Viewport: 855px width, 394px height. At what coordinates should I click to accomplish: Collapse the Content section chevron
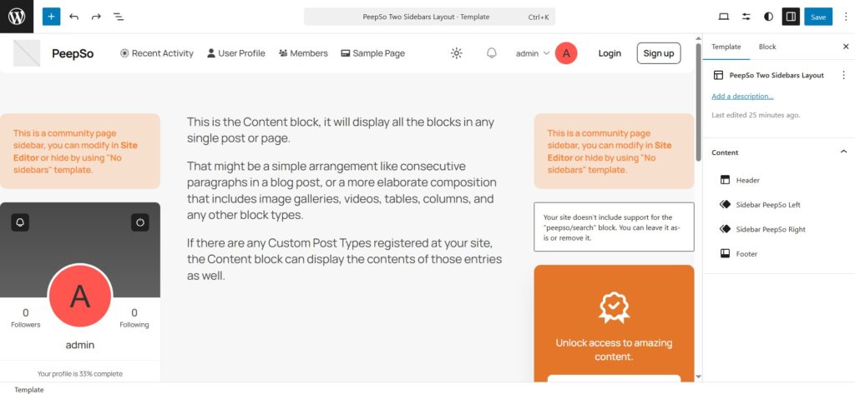tap(843, 152)
